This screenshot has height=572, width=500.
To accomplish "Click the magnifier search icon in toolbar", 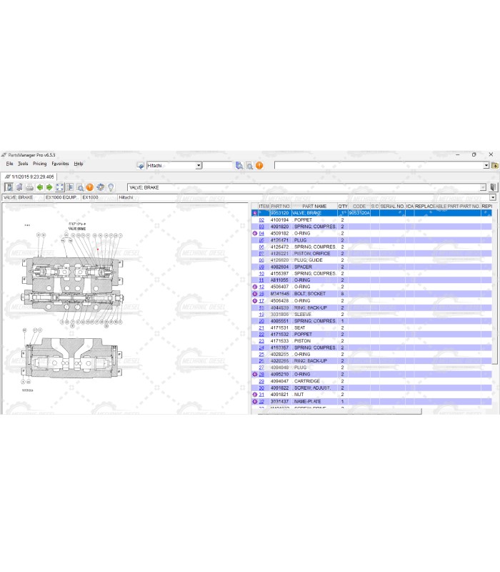I will pos(80,187).
